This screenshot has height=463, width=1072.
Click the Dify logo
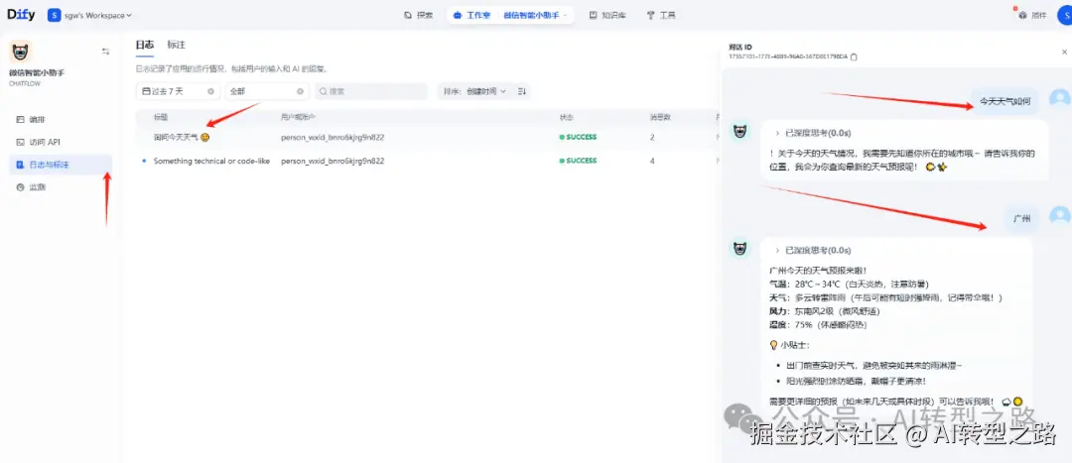pyautogui.click(x=21, y=14)
